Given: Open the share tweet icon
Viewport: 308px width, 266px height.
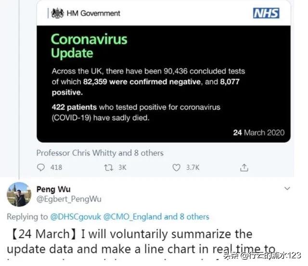Looking at the screenshot, I should [244, 167].
